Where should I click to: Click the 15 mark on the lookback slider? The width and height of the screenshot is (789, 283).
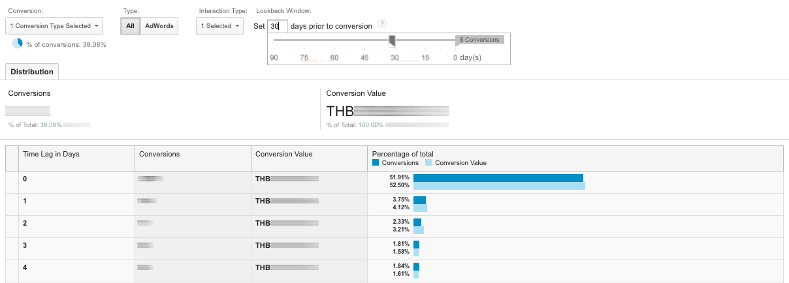[x=425, y=58]
